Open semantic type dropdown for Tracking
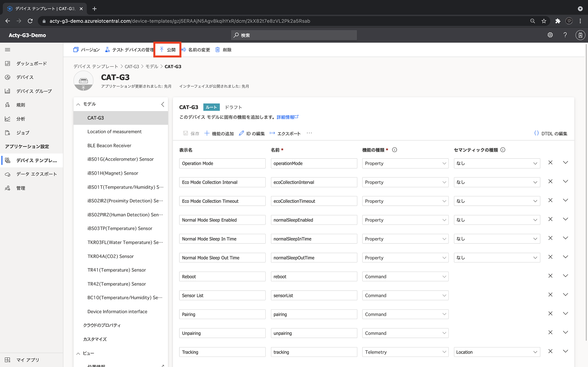588x367 pixels. click(497, 352)
